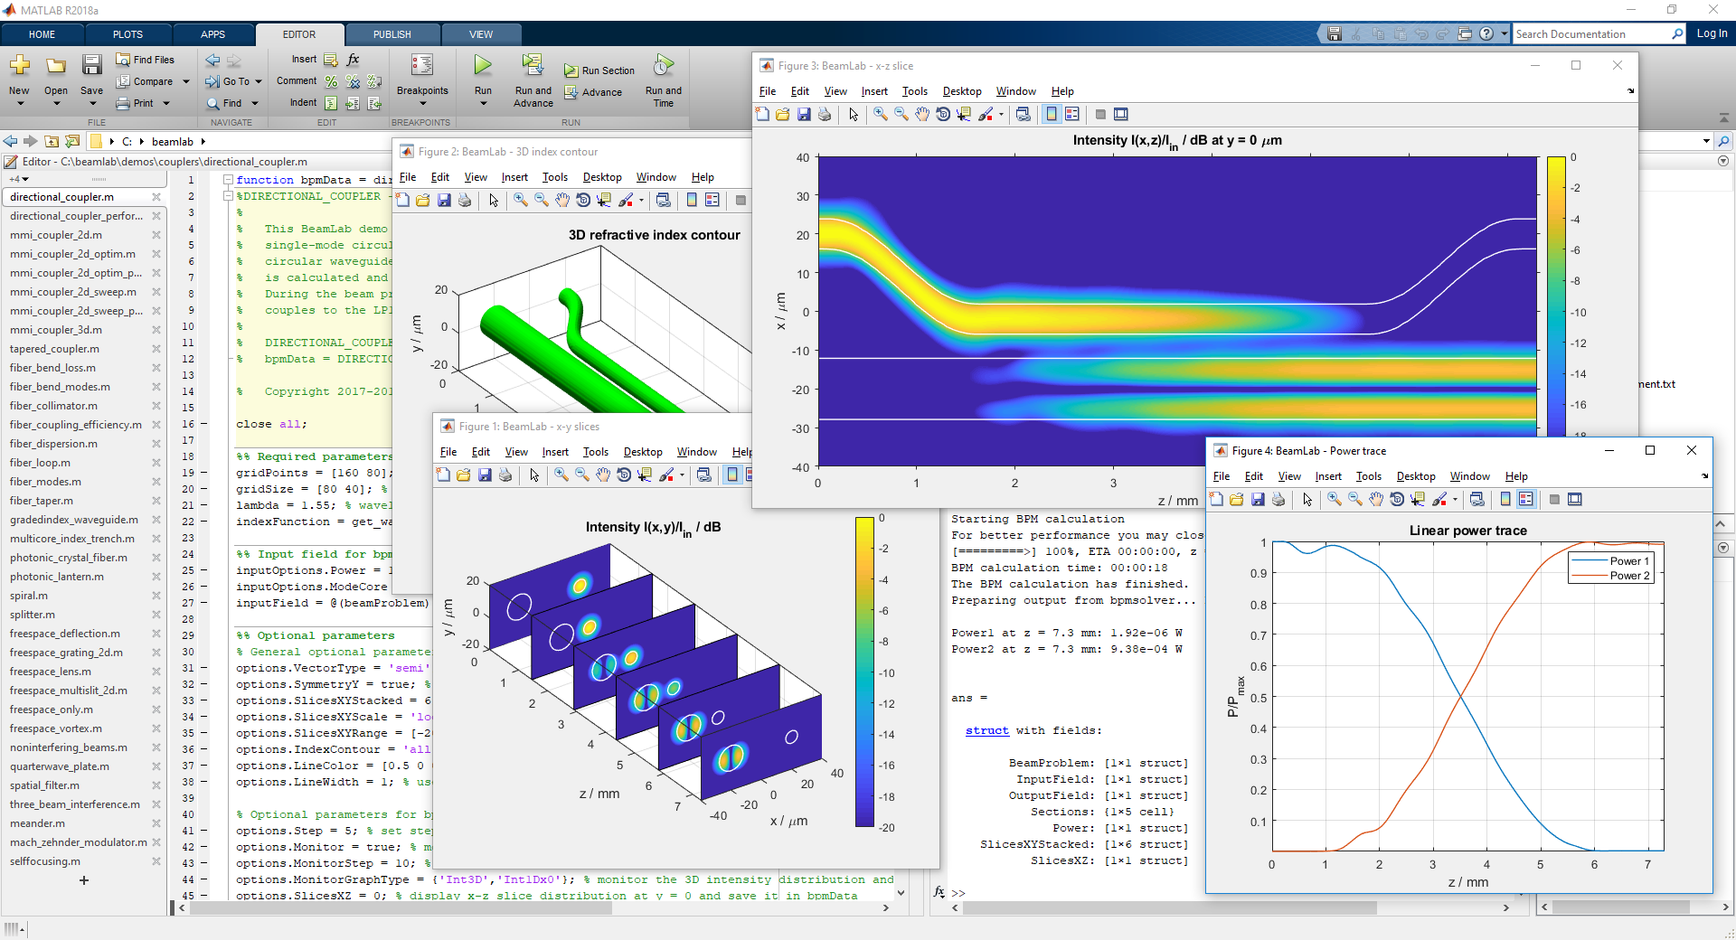This screenshot has width=1736, height=940.
Task: Select Pan hand tool in Figure 3
Action: coord(922,114)
